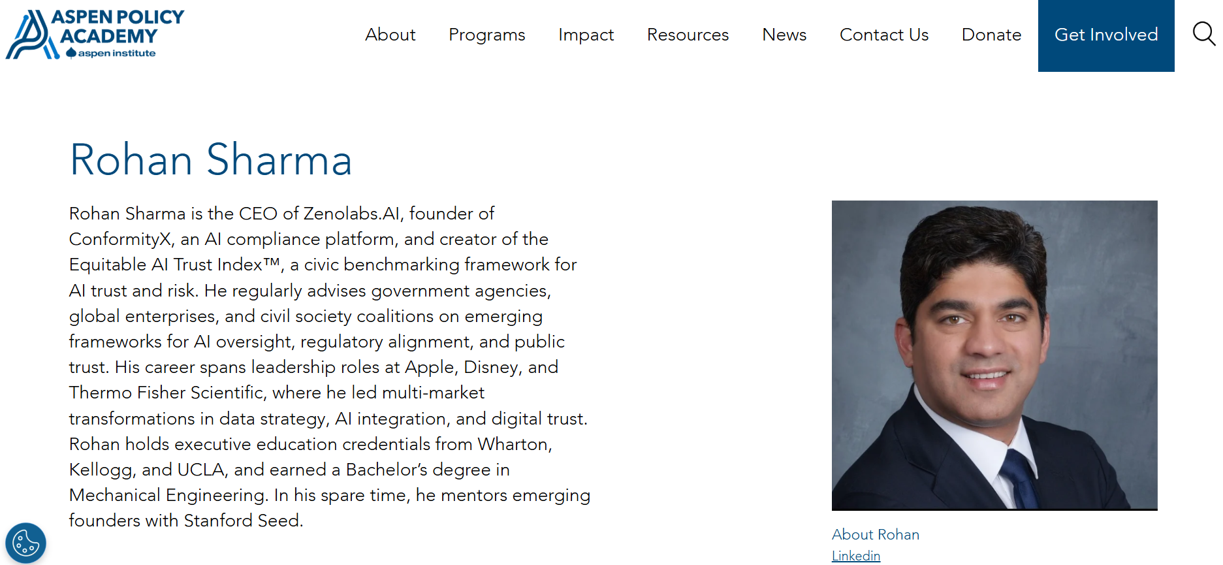Open the search magnifier icon
Image resolution: width=1223 pixels, height=565 pixels.
1203,34
